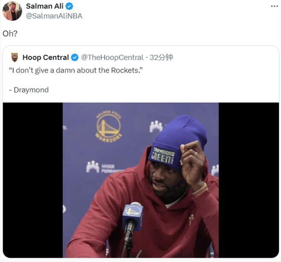Click the microphone with Warriors logo flag
Image resolution: width=281 pixels, height=262 pixels.
click(x=132, y=215)
